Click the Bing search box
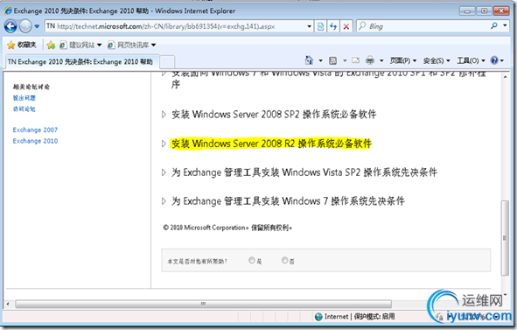517x330 pixels. pos(422,26)
